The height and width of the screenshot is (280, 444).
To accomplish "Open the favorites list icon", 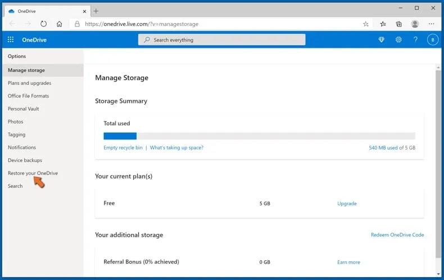I will 383,24.
